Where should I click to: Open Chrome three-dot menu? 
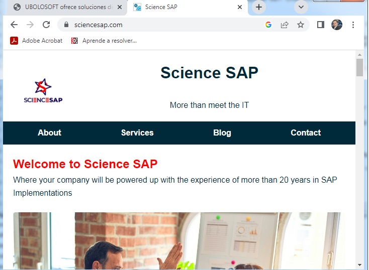click(353, 25)
